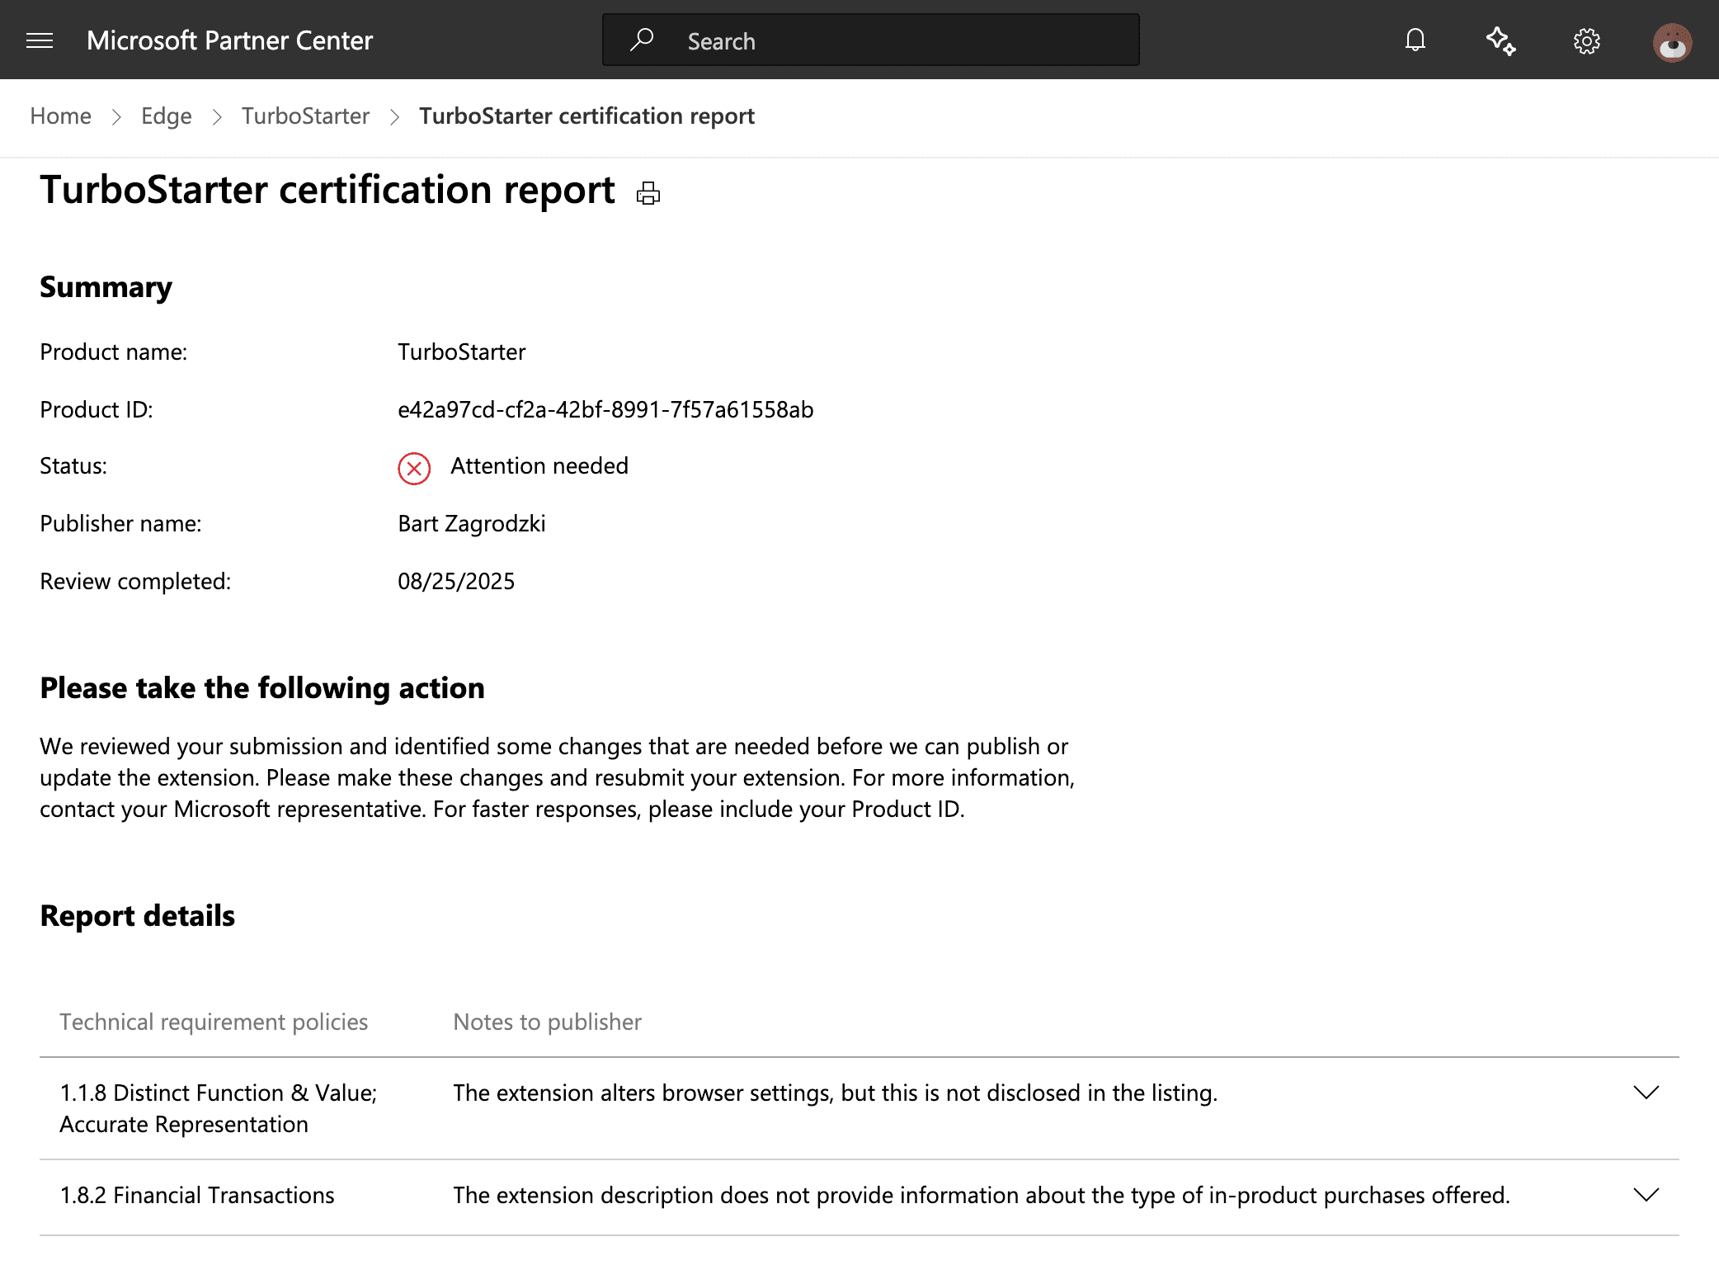Select the TurboStarter certification report breadcrumb
This screenshot has height=1284, width=1719.
click(586, 116)
